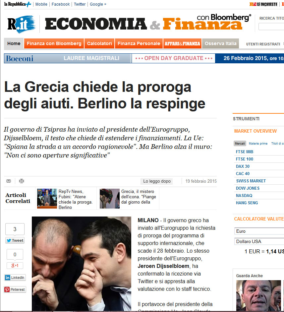Image resolution: width=284 pixels, height=312 pixels.
Task: Open the Euro currency dropdown
Action: [x=259, y=231]
